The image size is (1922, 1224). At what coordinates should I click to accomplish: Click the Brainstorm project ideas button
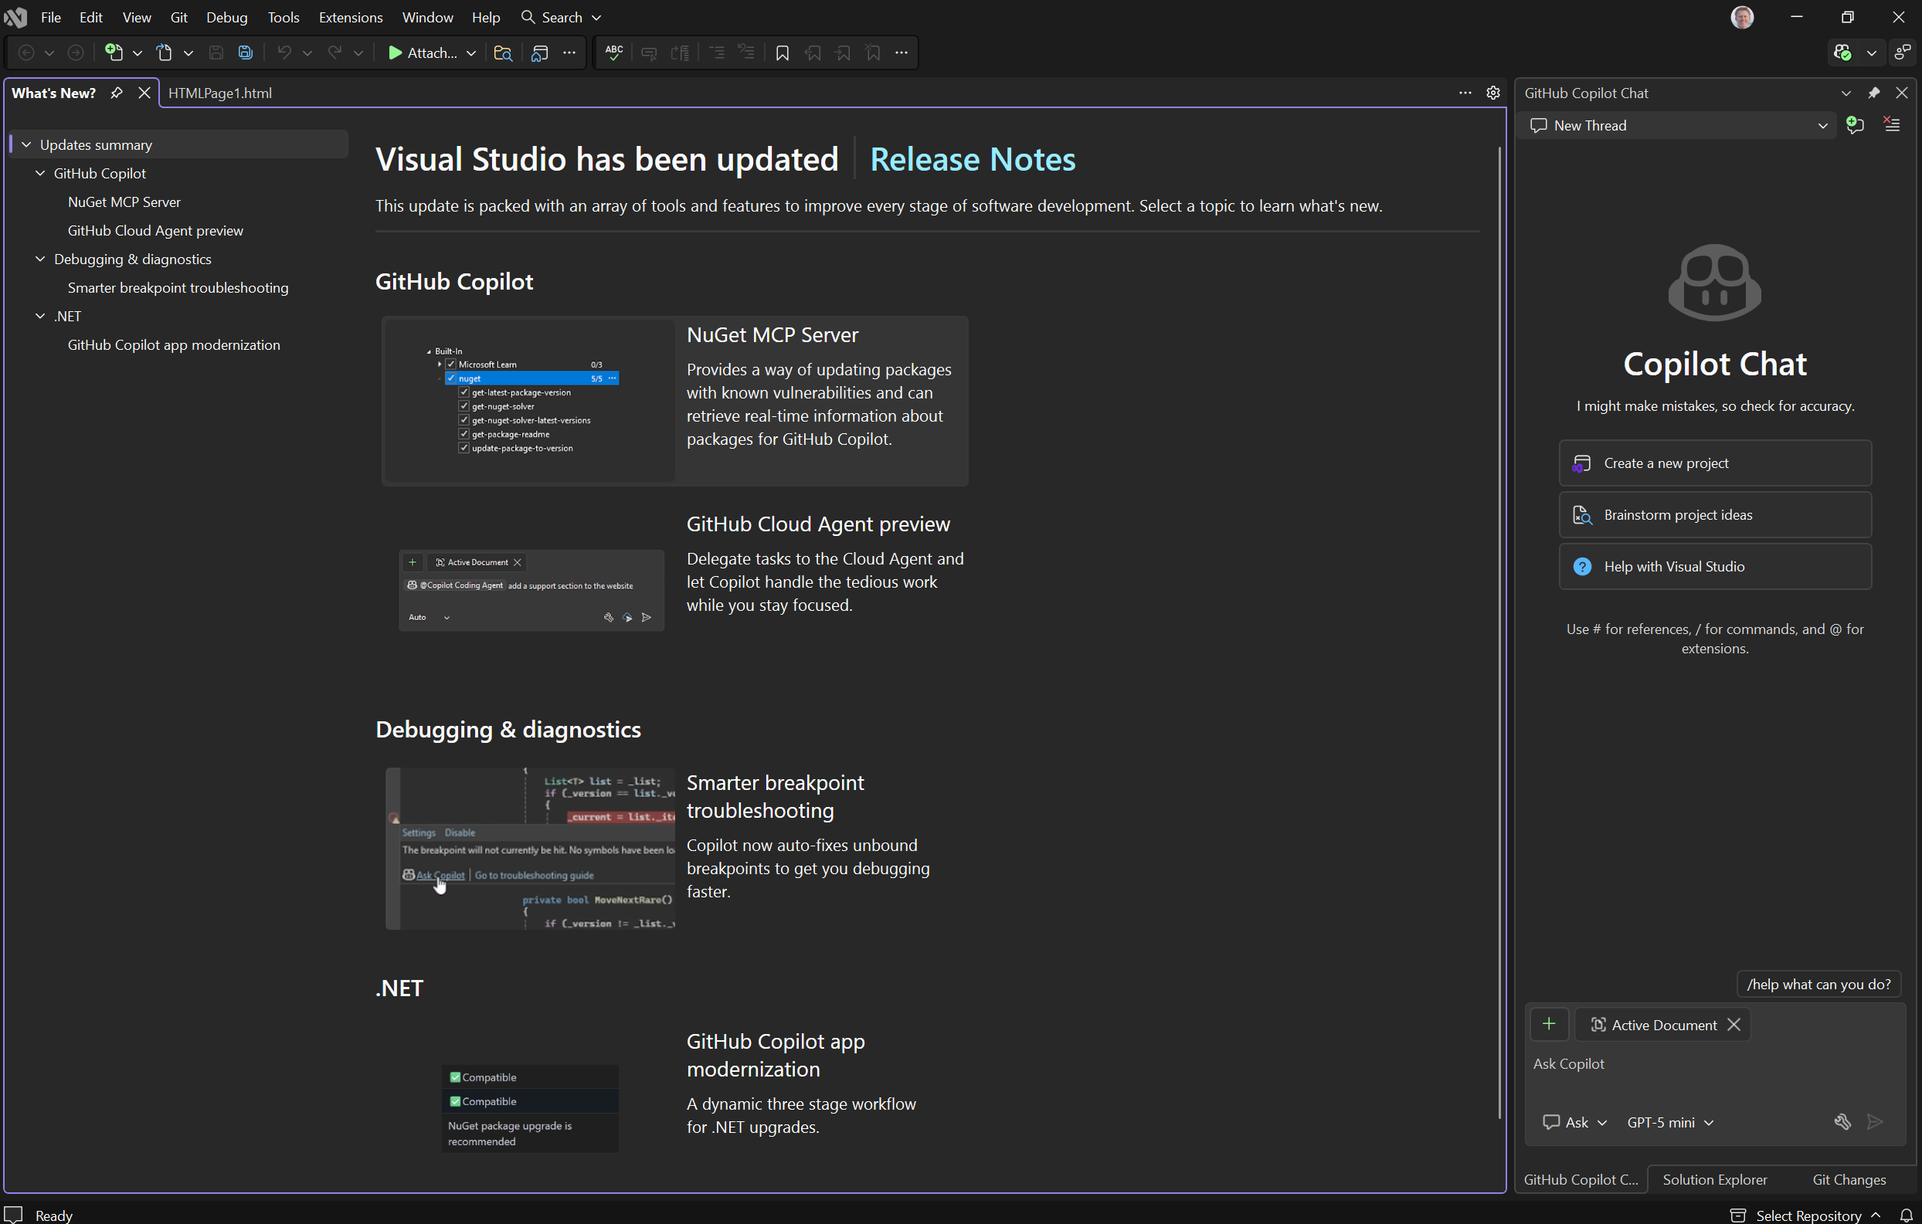[x=1714, y=514]
